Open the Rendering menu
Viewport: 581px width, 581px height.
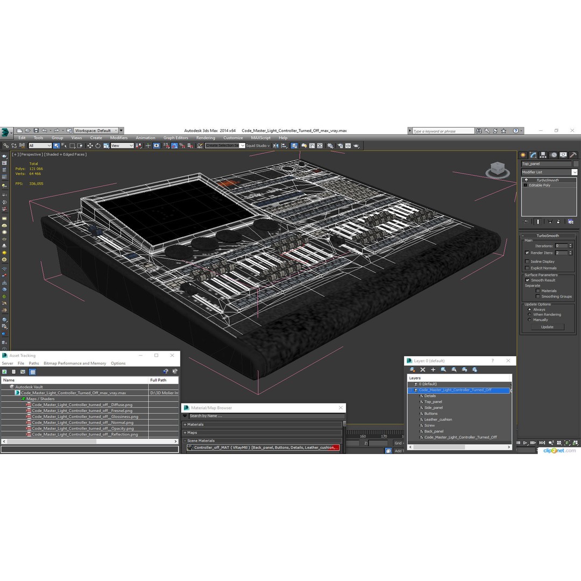click(206, 138)
